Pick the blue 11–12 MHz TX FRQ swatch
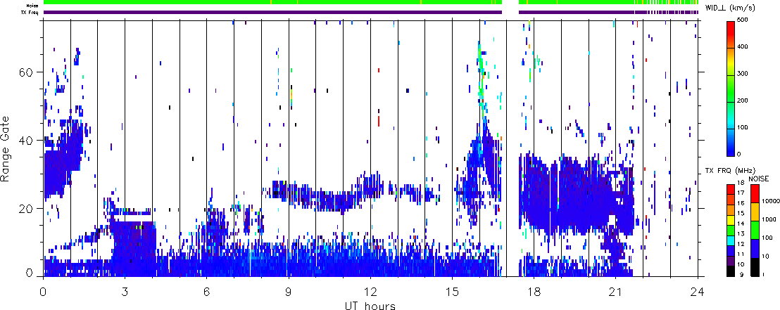The height and width of the screenshot is (310, 780). 731,250
